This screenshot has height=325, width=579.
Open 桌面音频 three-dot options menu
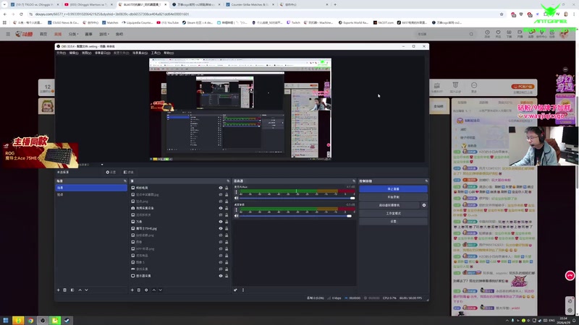coord(237,210)
